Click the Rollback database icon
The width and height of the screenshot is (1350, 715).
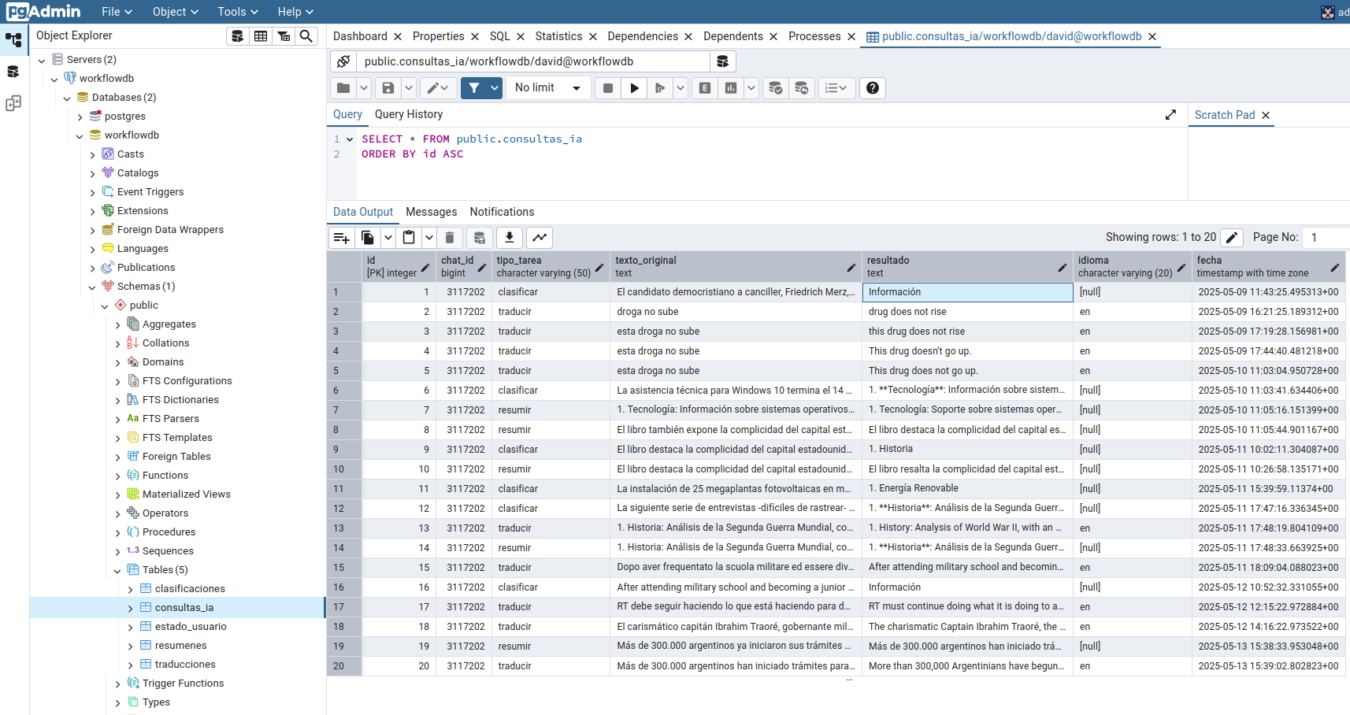click(802, 88)
